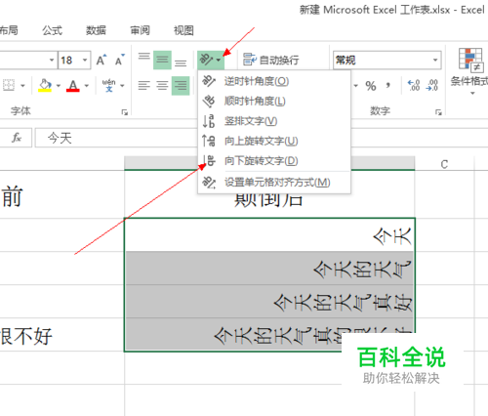Increase decimal places
This screenshot has height=416, width=488.
pos(414,86)
